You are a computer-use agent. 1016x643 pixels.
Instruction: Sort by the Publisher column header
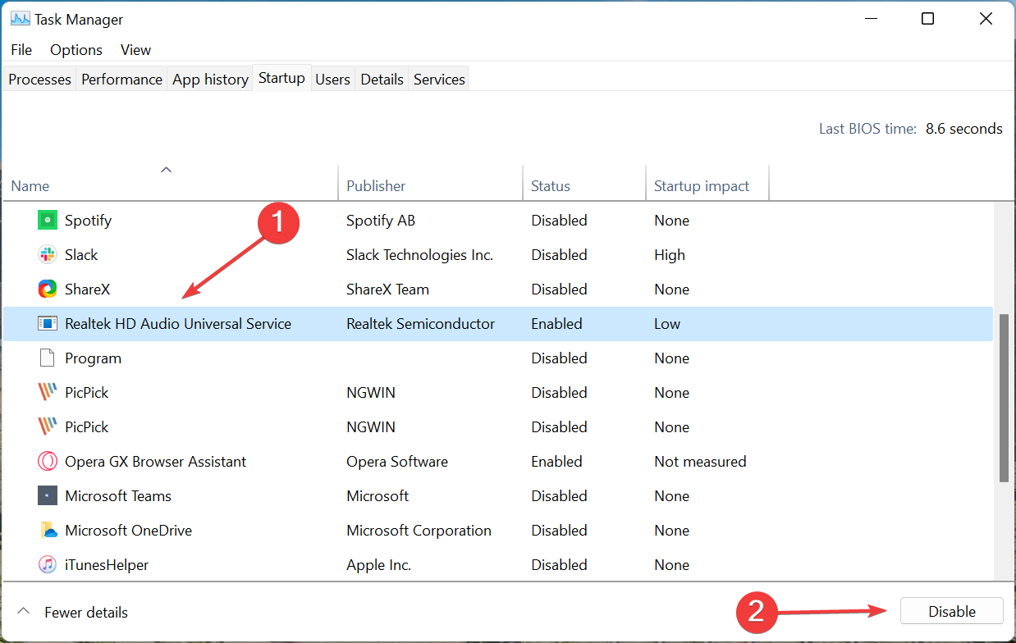[430, 181]
